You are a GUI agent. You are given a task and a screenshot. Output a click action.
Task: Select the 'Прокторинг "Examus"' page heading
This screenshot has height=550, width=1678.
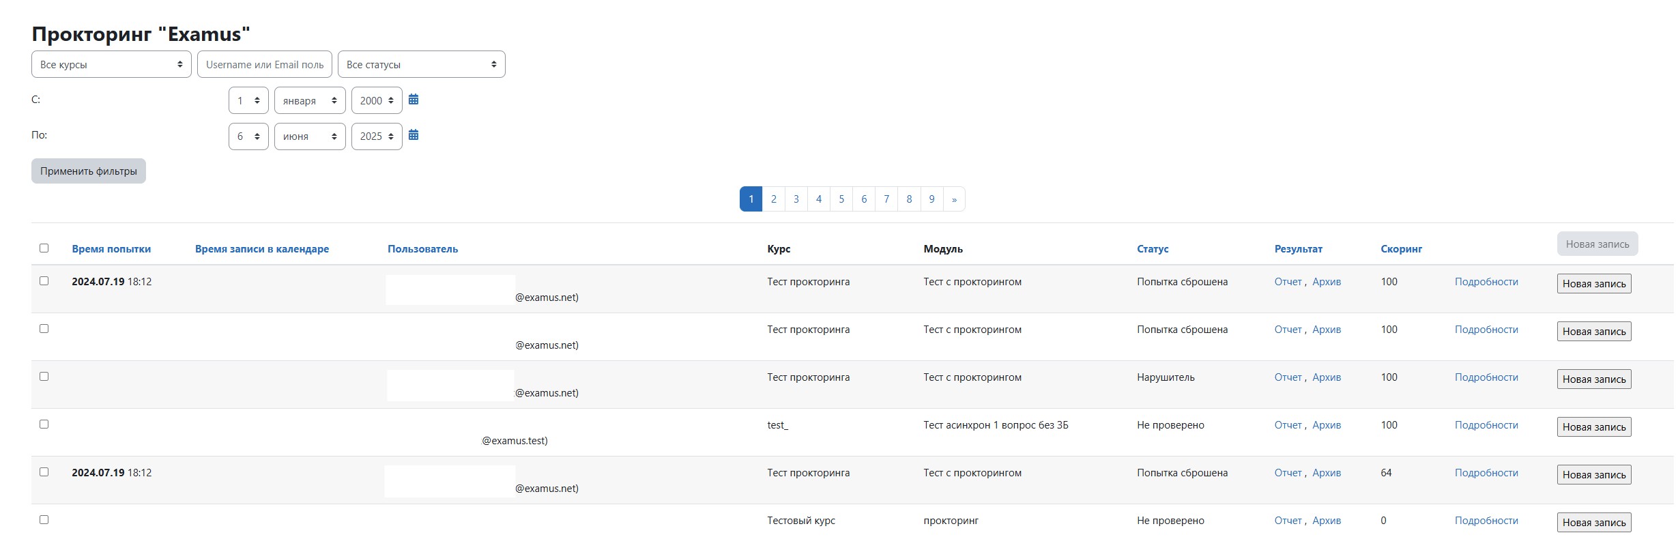point(141,34)
